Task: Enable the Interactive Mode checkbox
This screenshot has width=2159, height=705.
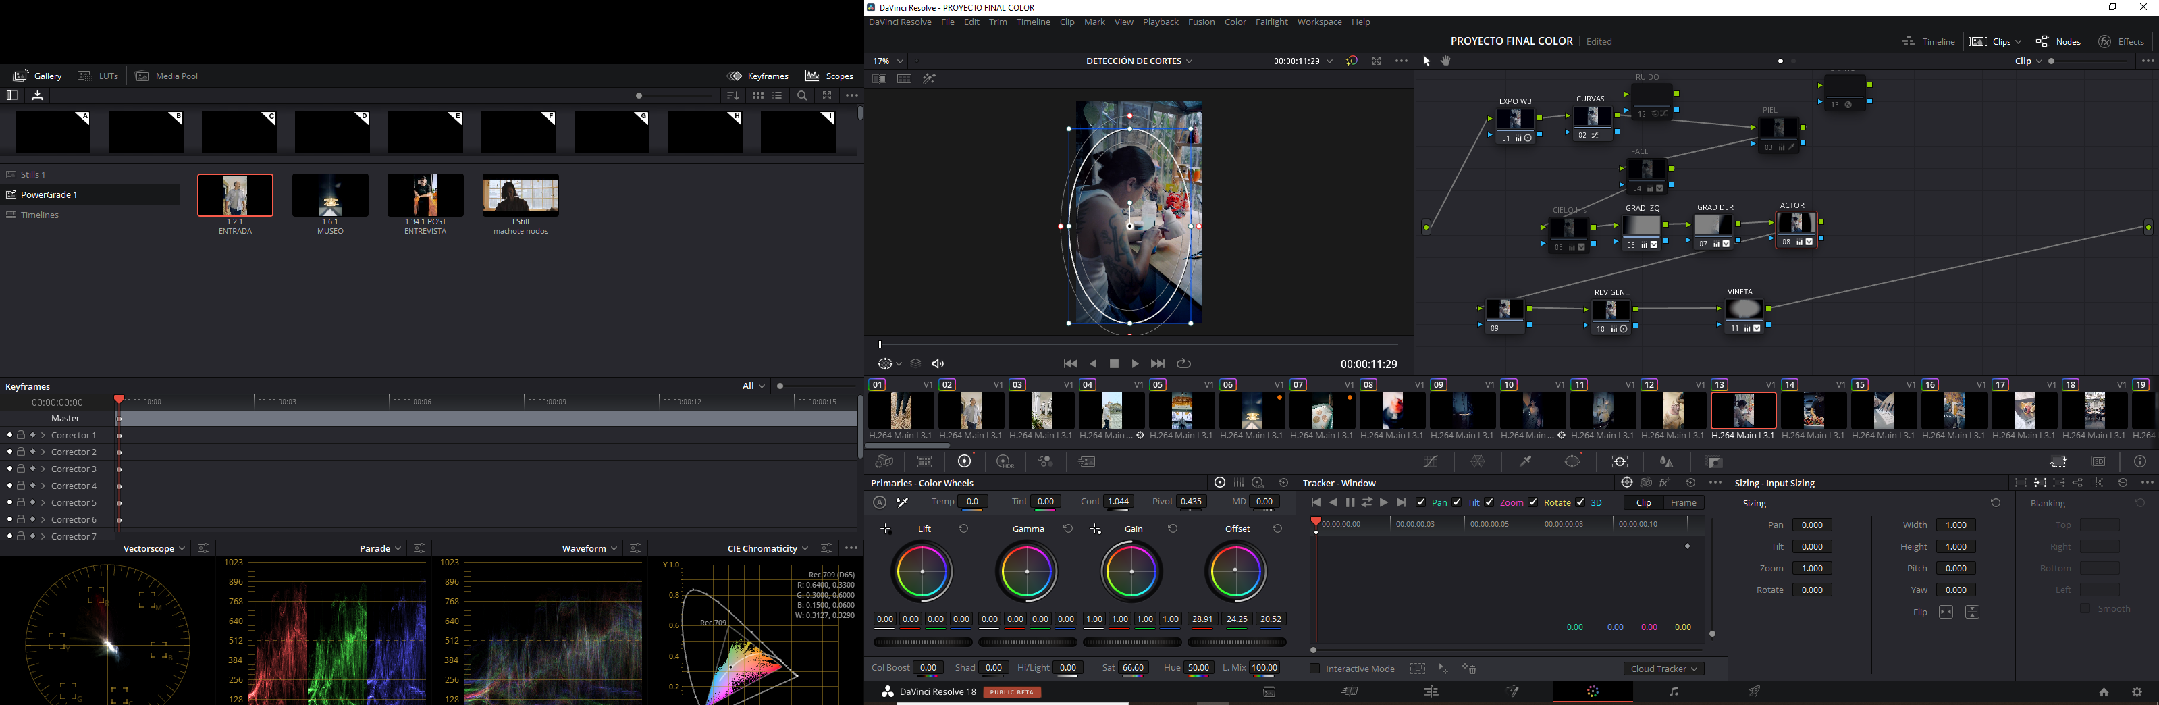Action: [1314, 668]
